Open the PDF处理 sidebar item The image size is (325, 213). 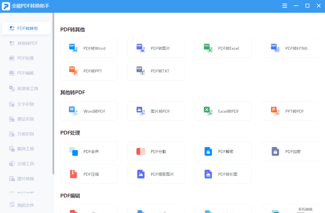tap(27, 58)
